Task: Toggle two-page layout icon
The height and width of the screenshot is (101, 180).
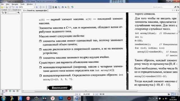Action: click(175, 94)
